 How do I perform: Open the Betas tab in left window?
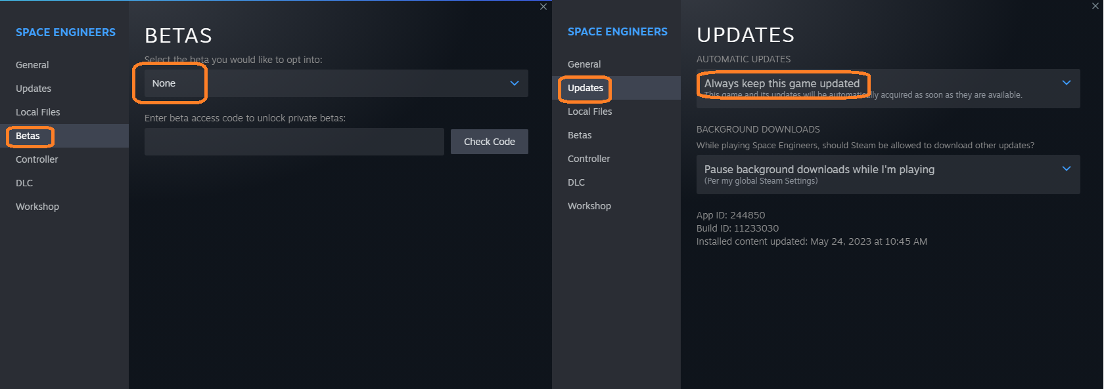click(x=28, y=136)
